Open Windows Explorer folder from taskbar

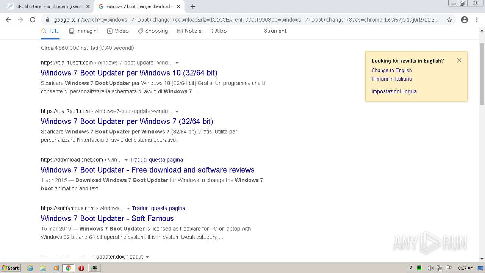[43, 268]
